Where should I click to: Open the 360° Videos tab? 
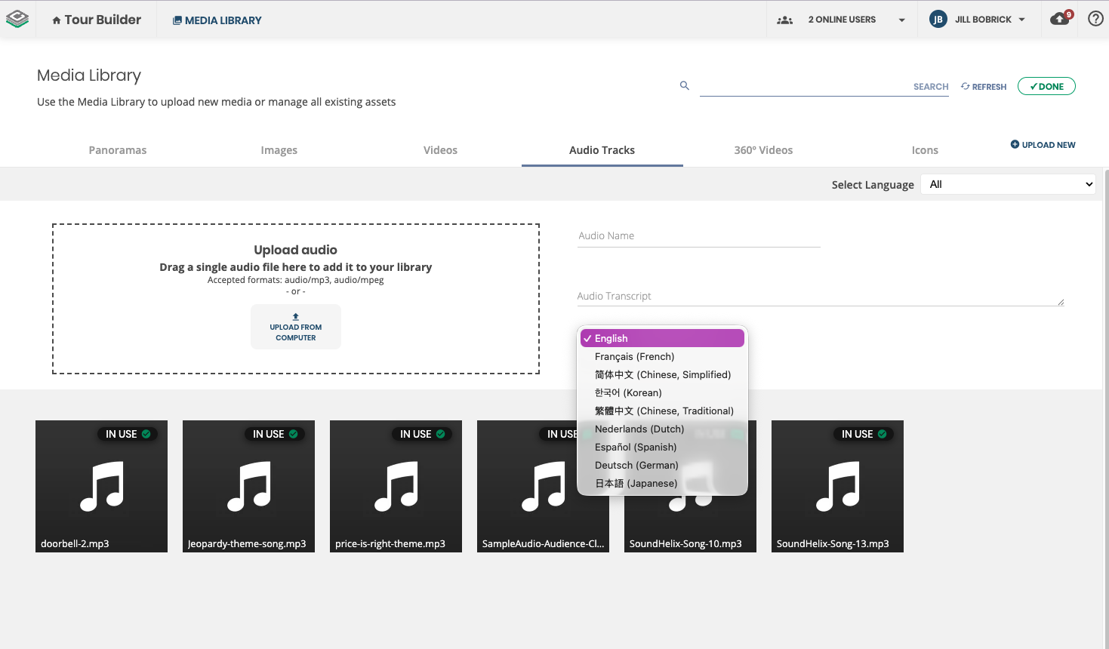[x=763, y=150]
